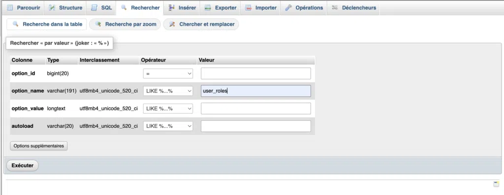Image resolution: width=504 pixels, height=195 pixels.
Task: Click the Chercher et remplacer icon
Action: [172, 24]
